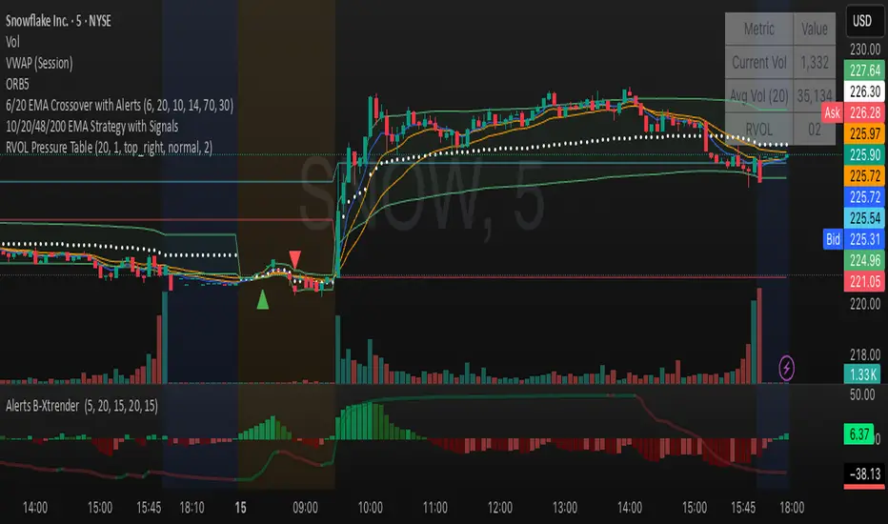Click the purple lightning bolt event icon
The height and width of the screenshot is (524, 888).
786,368
